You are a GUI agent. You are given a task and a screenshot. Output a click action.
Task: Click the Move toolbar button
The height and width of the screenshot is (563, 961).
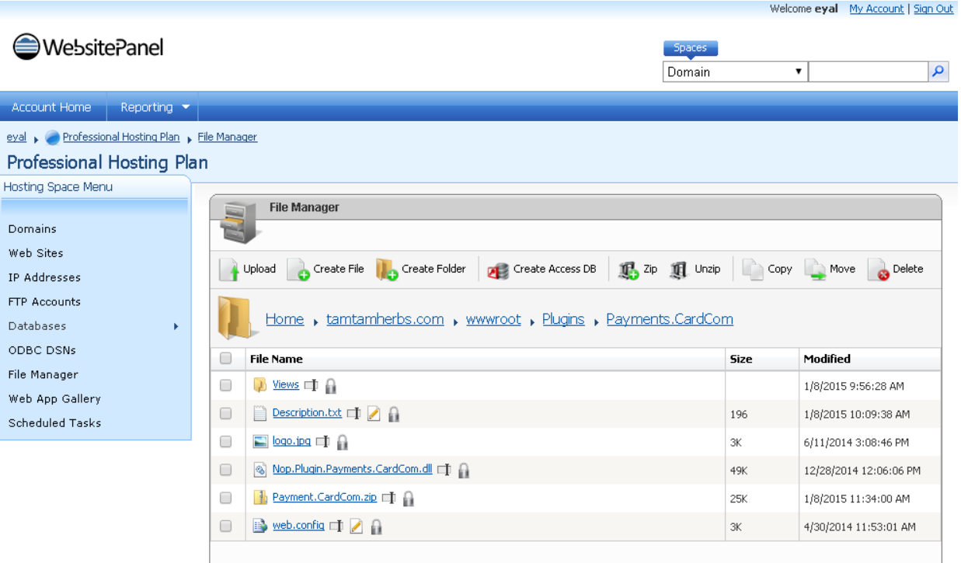click(830, 269)
